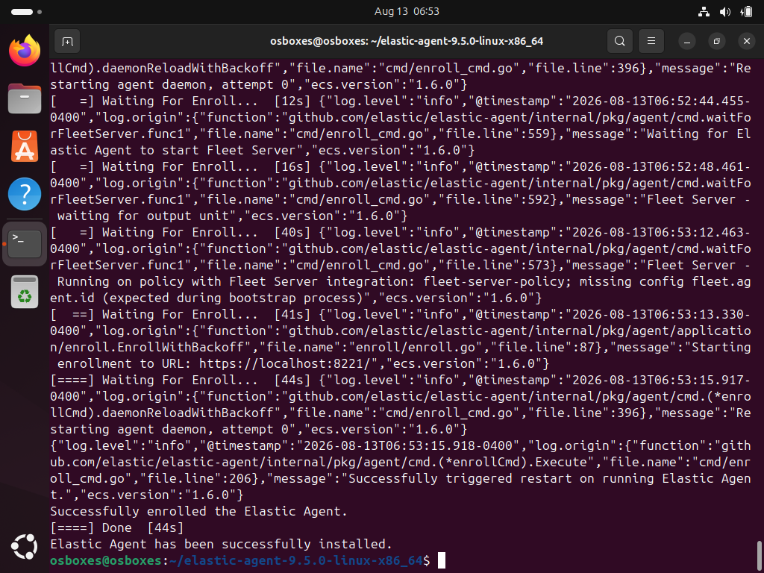Open the network status indicator
764x573 pixels.
point(704,12)
